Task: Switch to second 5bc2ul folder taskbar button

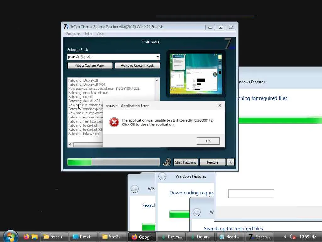Action: (x=112, y=237)
